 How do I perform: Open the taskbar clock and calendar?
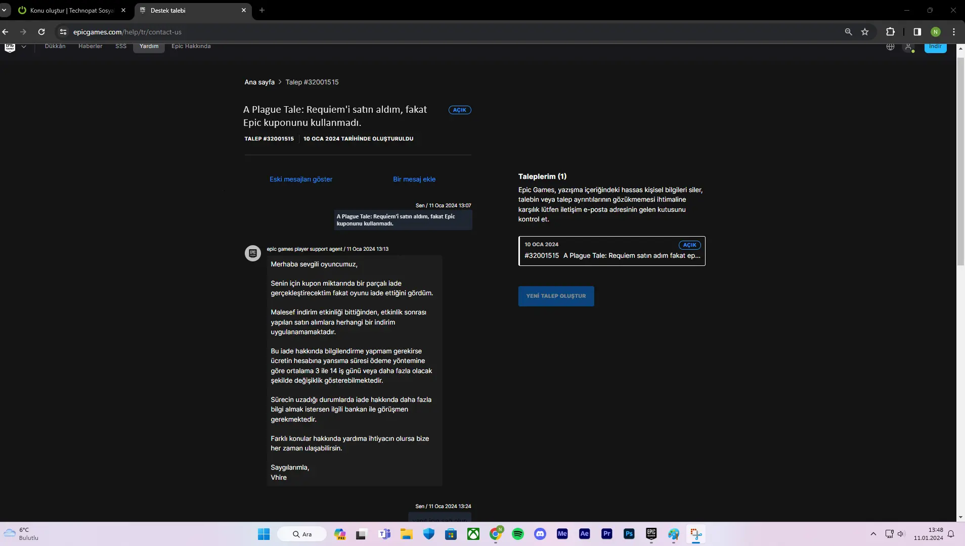[929, 534]
